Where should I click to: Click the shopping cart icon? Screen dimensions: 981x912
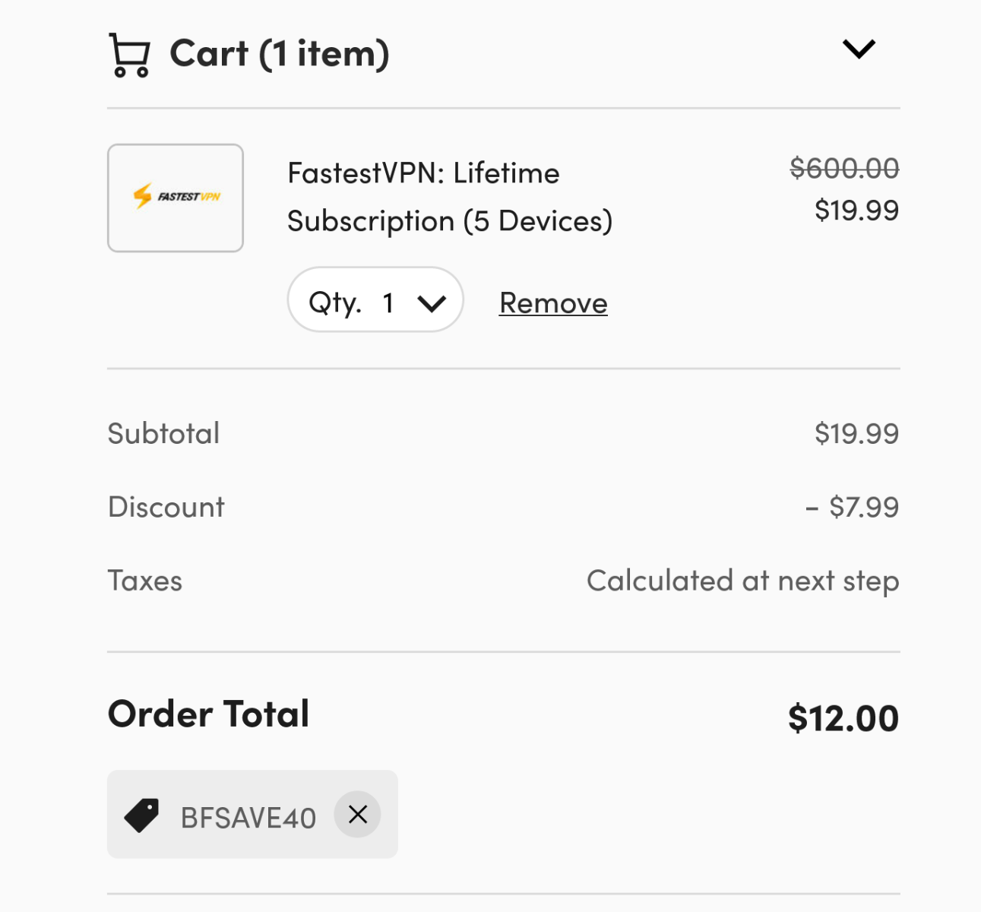[129, 55]
